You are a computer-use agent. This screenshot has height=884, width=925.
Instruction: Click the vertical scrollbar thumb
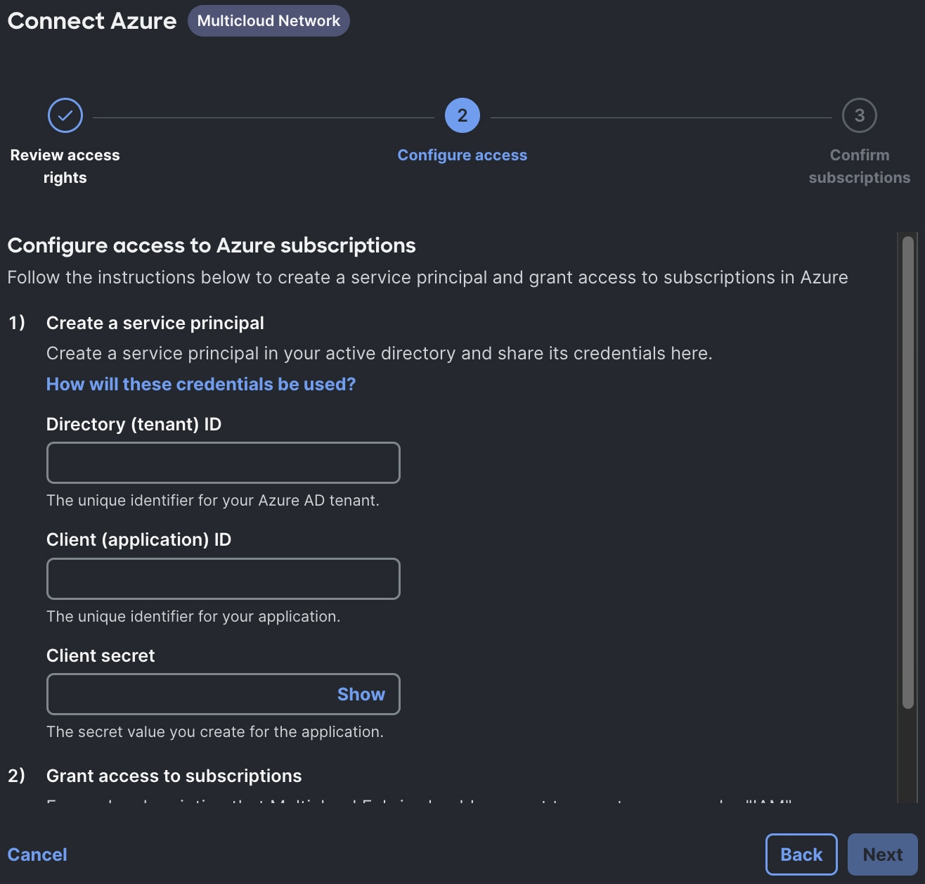pyautogui.click(x=907, y=473)
